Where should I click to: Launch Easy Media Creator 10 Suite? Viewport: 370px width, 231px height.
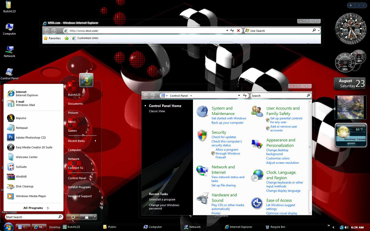pos(34,147)
